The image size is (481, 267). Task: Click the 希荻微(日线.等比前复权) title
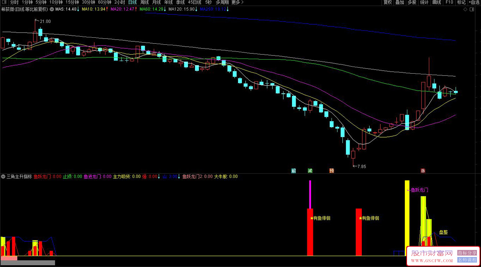24,9
